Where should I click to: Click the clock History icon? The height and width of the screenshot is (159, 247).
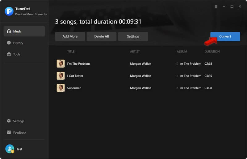(9, 43)
